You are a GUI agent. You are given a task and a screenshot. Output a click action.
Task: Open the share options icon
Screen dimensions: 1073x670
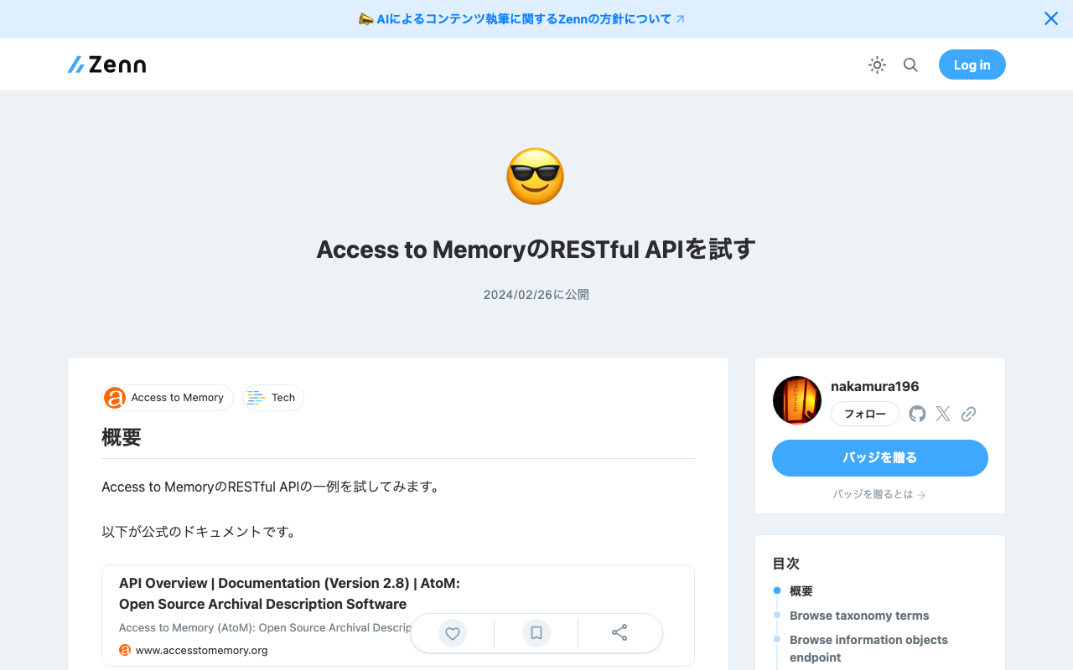point(619,633)
